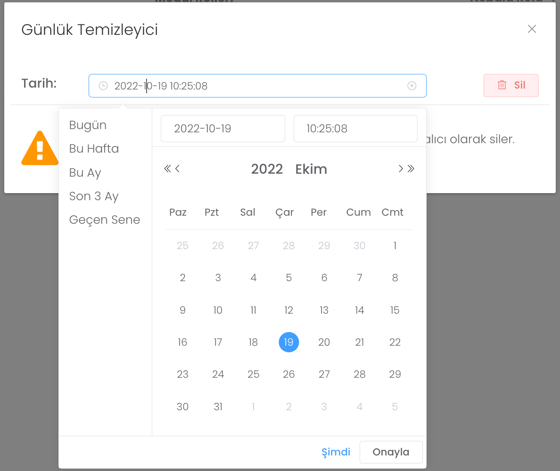Click the next year double-arrow icon
Image resolution: width=560 pixels, height=471 pixels.
(411, 169)
